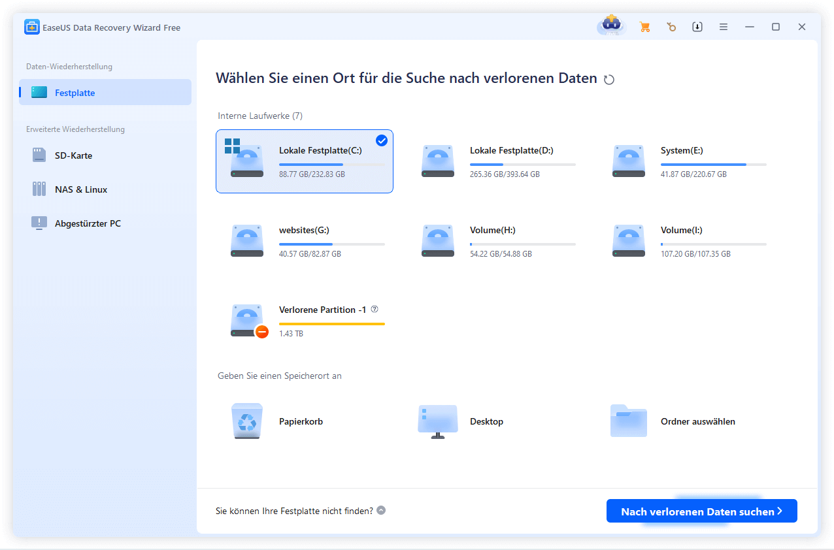Click the usage bar of drive C:
This screenshot has height=550, width=834.
tap(332, 165)
